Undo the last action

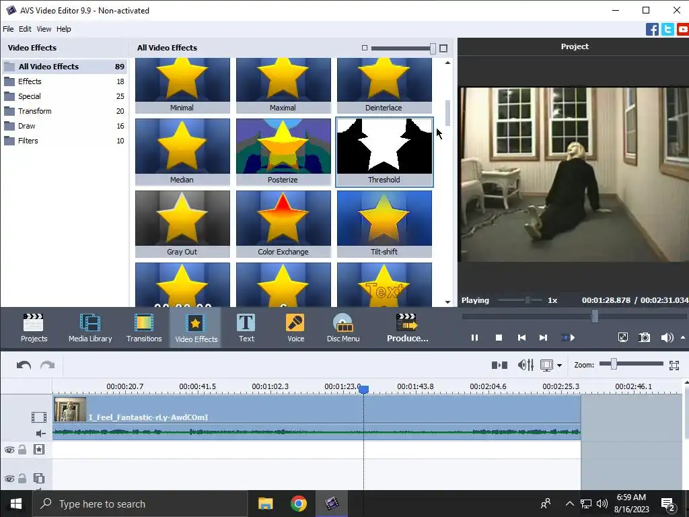pyautogui.click(x=24, y=366)
